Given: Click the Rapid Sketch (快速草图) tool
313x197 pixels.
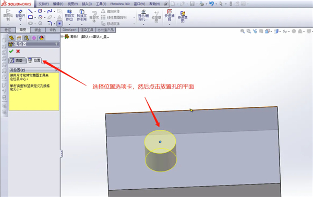Looking at the screenshot, I should point(183,17).
